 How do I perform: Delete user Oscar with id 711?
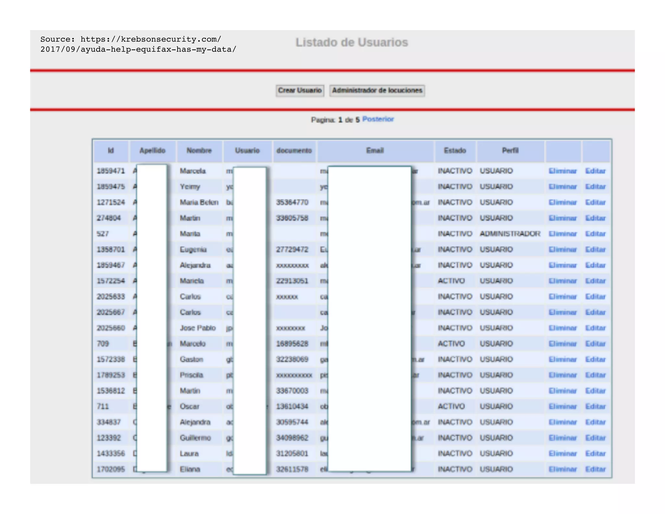coord(563,406)
